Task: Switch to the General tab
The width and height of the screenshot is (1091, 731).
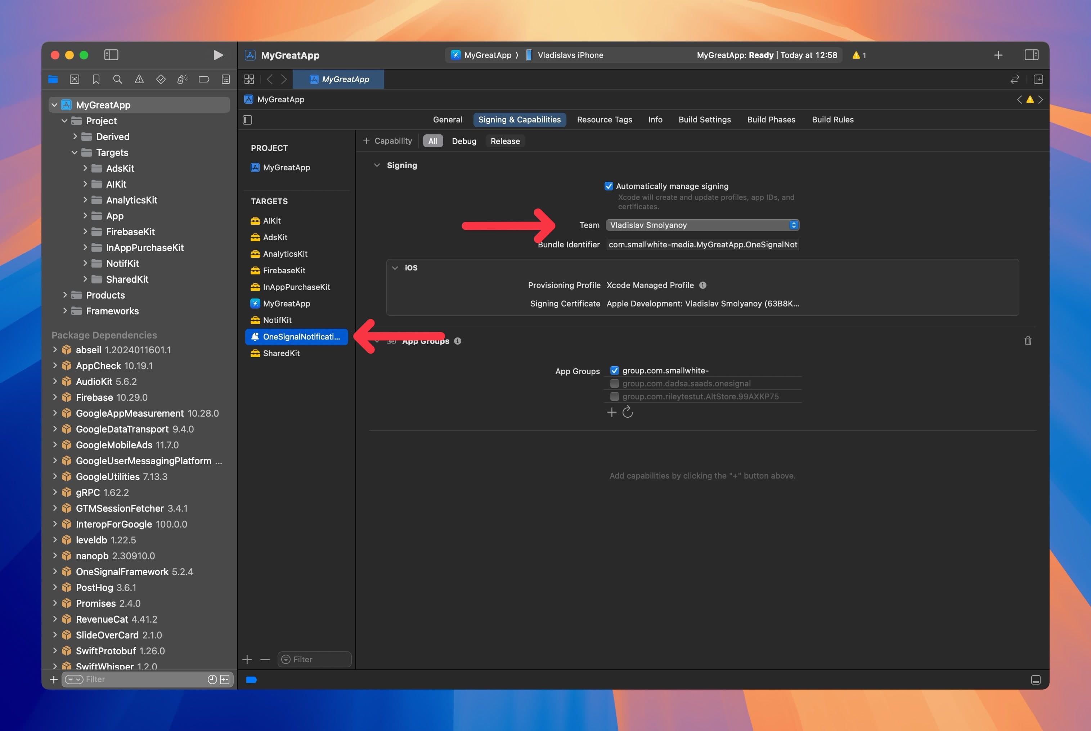Action: coord(448,120)
